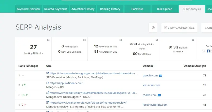The image size is (212, 112).
Task: Switch to Related Keywords tab
Action: click(x=56, y=9)
